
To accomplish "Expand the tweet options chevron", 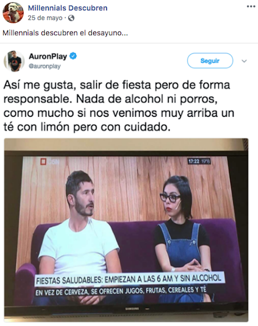I will click(244, 61).
